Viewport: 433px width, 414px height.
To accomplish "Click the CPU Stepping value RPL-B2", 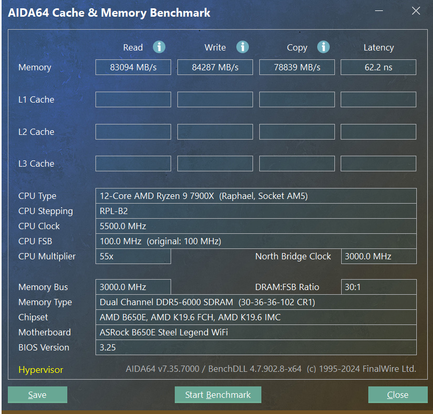I will [x=256, y=211].
